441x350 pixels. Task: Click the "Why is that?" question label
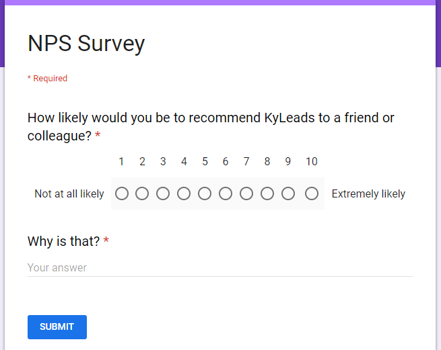point(63,241)
